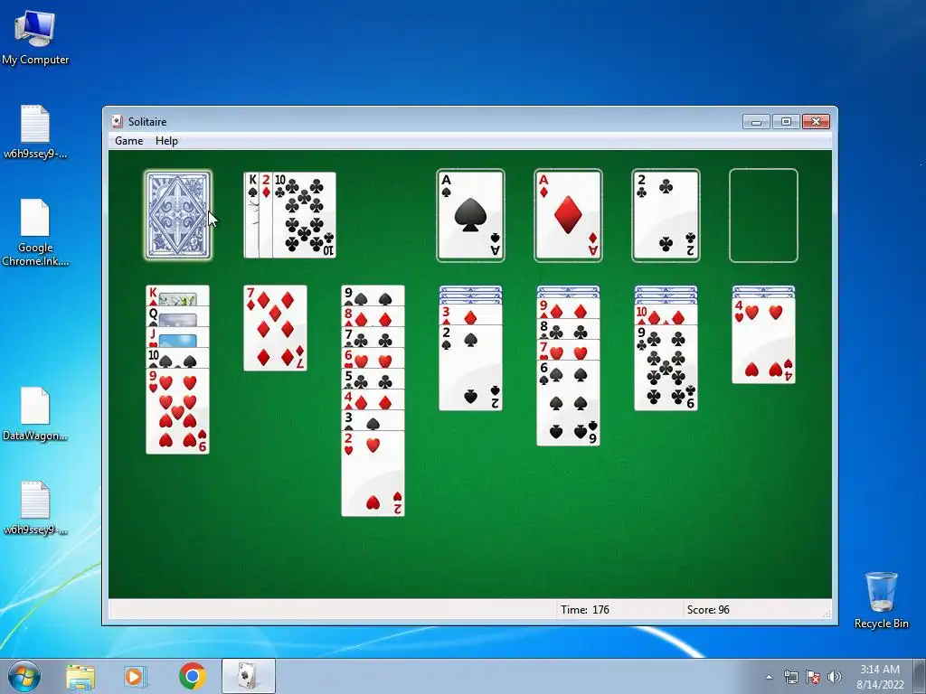Select the 2 of diamonds in waste pile
926x694 pixels.
pyautogui.click(x=266, y=215)
